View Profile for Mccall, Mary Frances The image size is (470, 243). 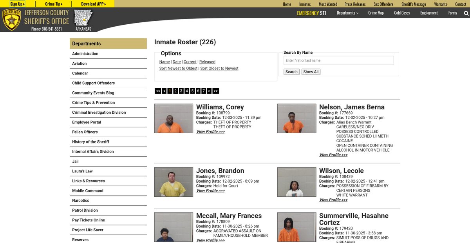pos(210,240)
